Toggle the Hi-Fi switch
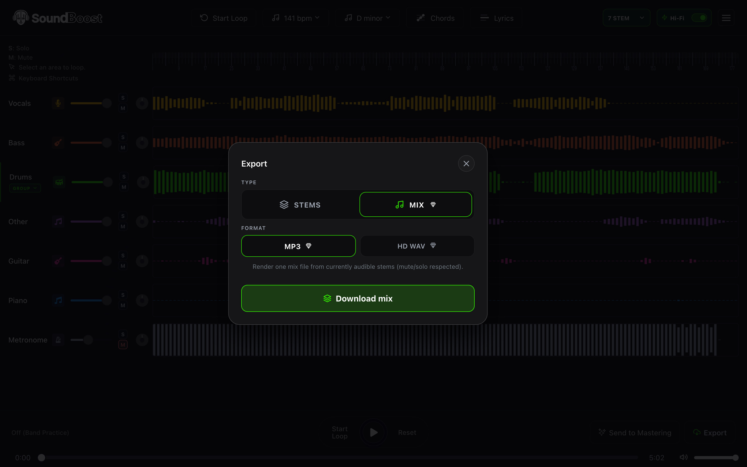Viewport: 747px width, 467px height. [699, 18]
